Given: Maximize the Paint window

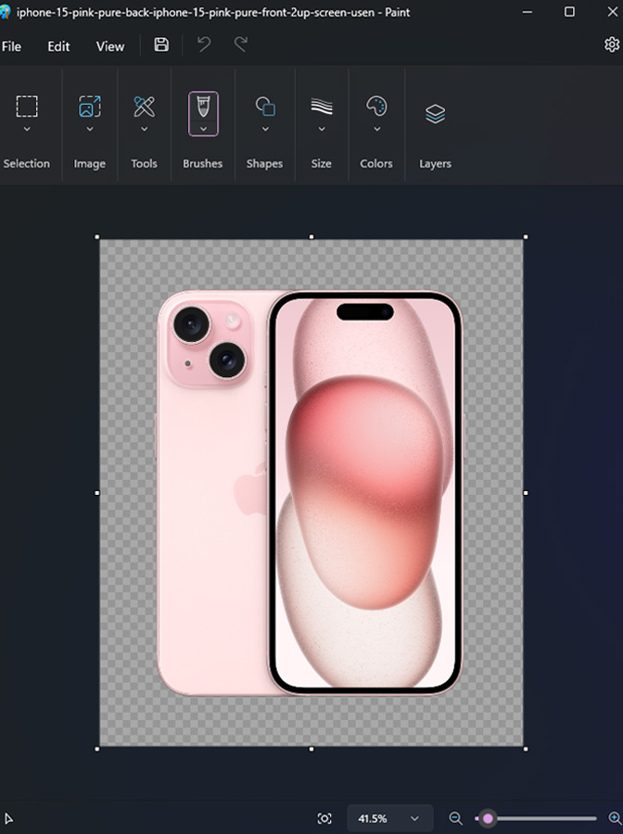Looking at the screenshot, I should tap(569, 12).
